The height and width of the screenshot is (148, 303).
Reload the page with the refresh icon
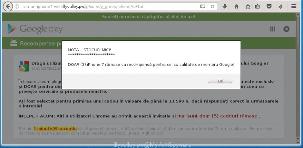(x=212, y=7)
